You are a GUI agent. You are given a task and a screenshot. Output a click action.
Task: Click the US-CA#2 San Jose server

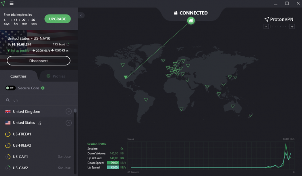point(37,168)
